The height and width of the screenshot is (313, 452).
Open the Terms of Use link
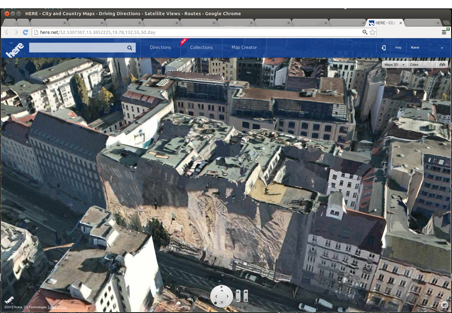coord(57,307)
